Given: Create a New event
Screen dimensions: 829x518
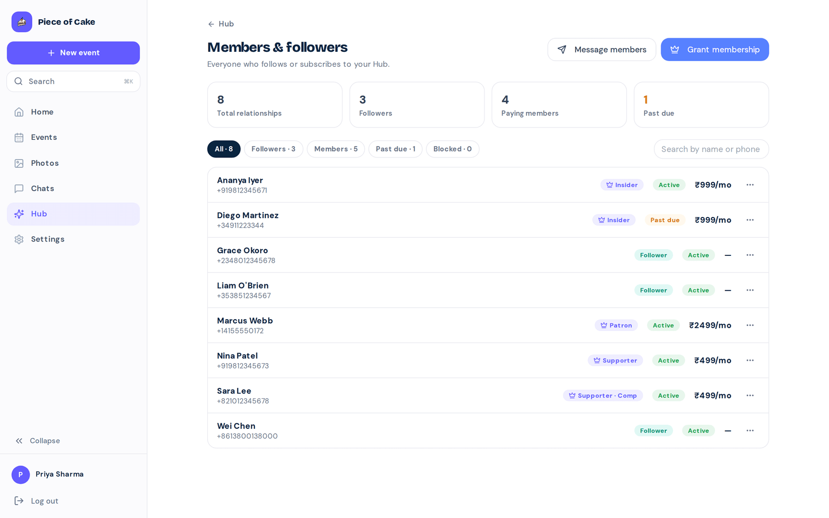Looking at the screenshot, I should click(x=73, y=53).
